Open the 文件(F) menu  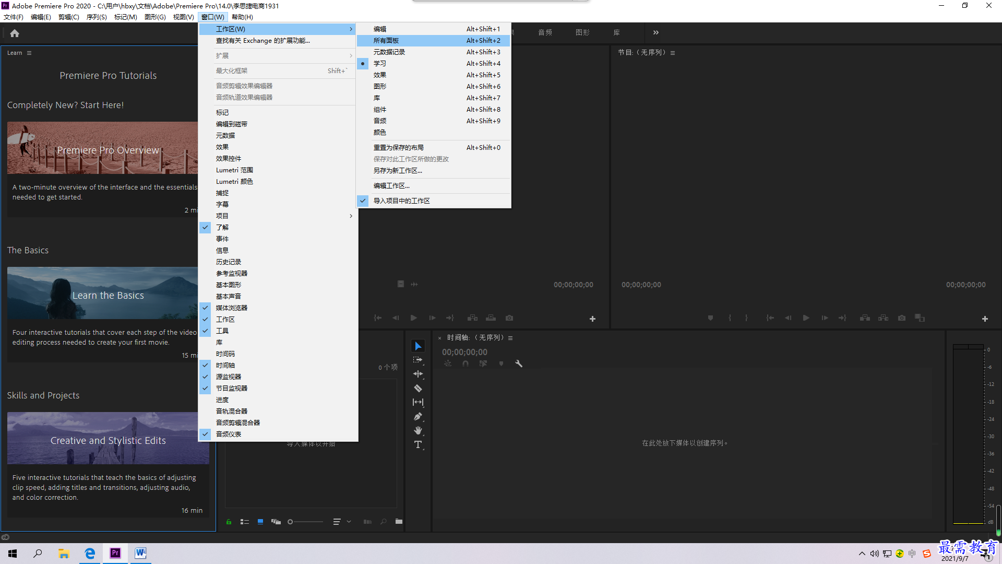click(x=14, y=17)
